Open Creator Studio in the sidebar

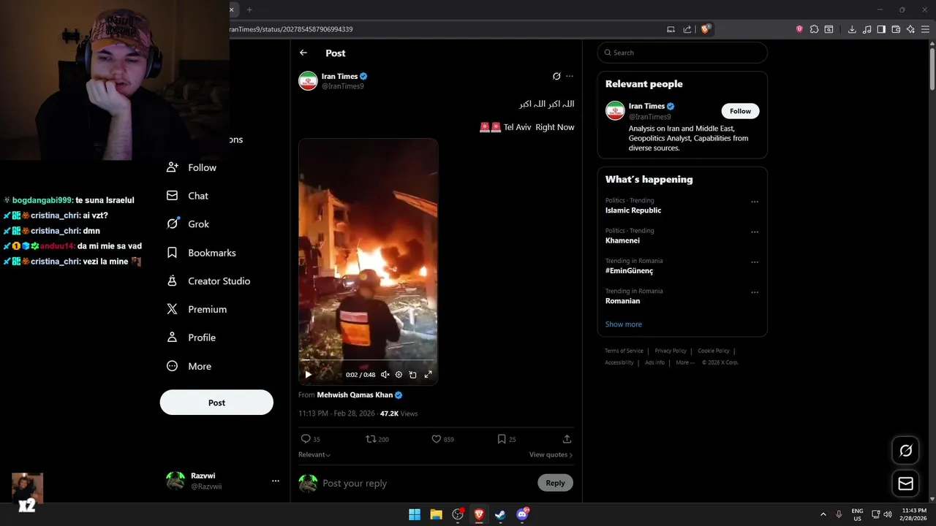[208, 281]
